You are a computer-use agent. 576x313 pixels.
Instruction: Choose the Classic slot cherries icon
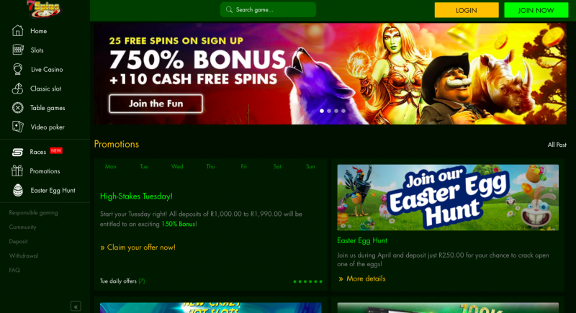click(x=17, y=89)
